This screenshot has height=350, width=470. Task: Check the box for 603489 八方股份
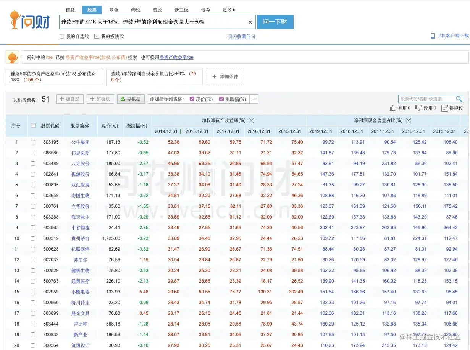pyautogui.click(x=33, y=164)
